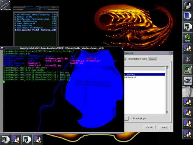
Task: Click the Window Maker clip Workspace icon
Action: [x=5, y=5]
